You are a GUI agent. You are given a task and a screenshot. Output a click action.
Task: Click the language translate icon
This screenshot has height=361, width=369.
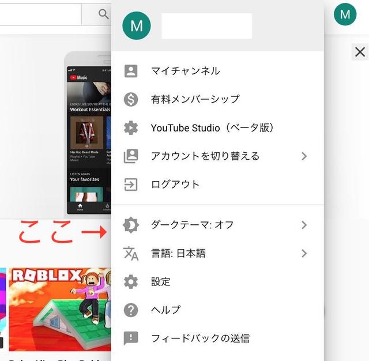click(x=131, y=254)
